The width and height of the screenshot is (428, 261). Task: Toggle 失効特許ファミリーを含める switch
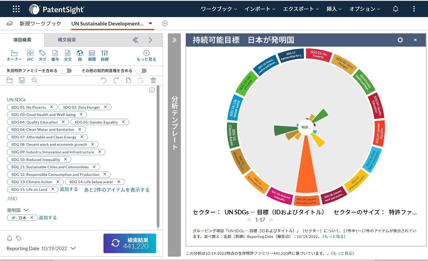click(x=66, y=71)
